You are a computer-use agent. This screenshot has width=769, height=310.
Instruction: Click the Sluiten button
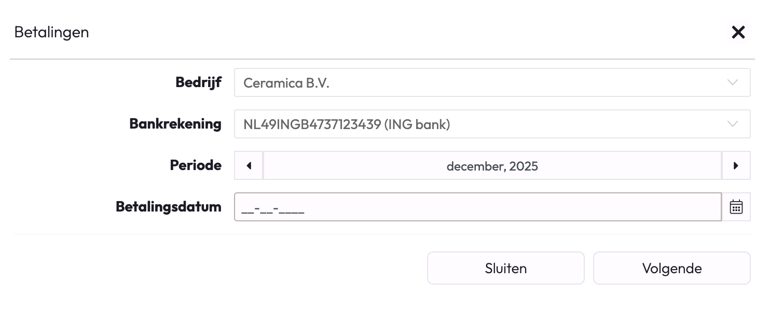(x=506, y=268)
